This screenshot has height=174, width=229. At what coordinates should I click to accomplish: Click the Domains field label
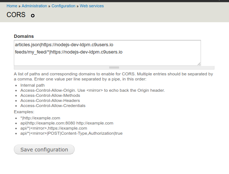click(24, 36)
